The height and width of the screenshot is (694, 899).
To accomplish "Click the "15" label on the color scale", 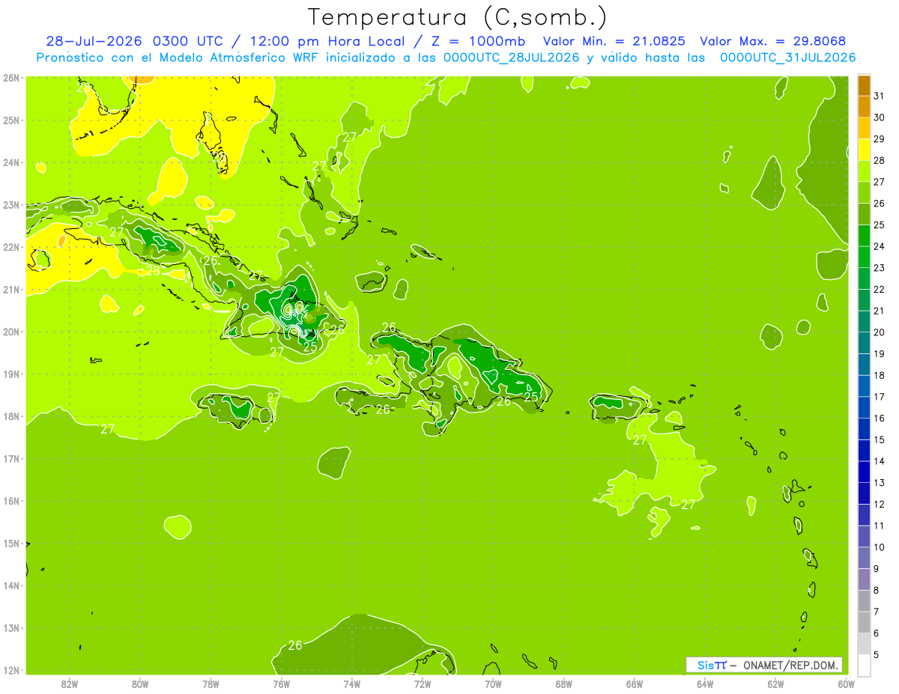I will tap(879, 439).
